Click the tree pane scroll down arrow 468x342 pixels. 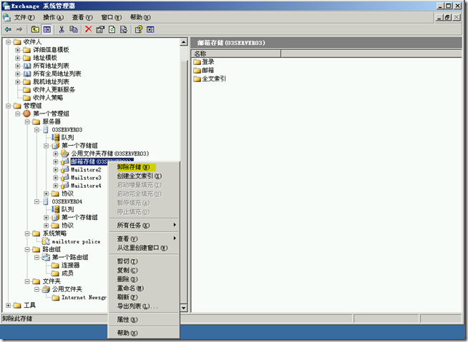coord(184,308)
